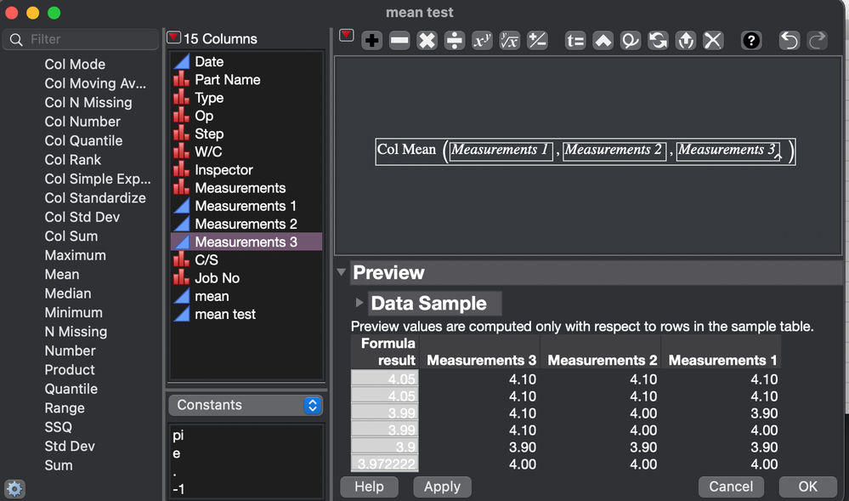
Task: Choose the Col N Missing function
Action: tap(88, 102)
